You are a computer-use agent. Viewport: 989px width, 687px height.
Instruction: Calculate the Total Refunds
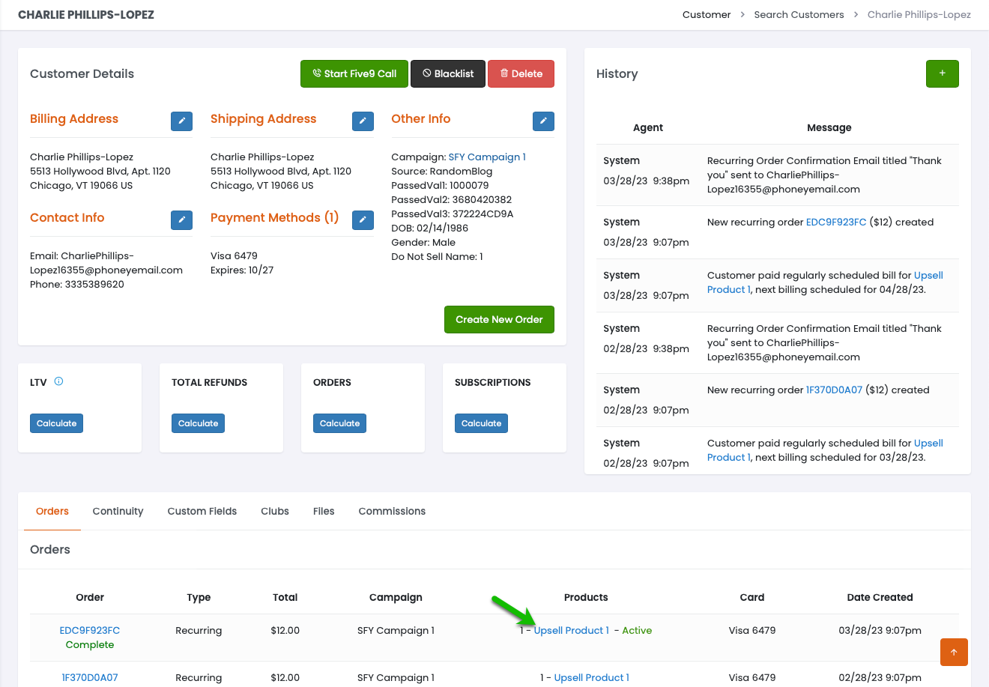tap(198, 423)
